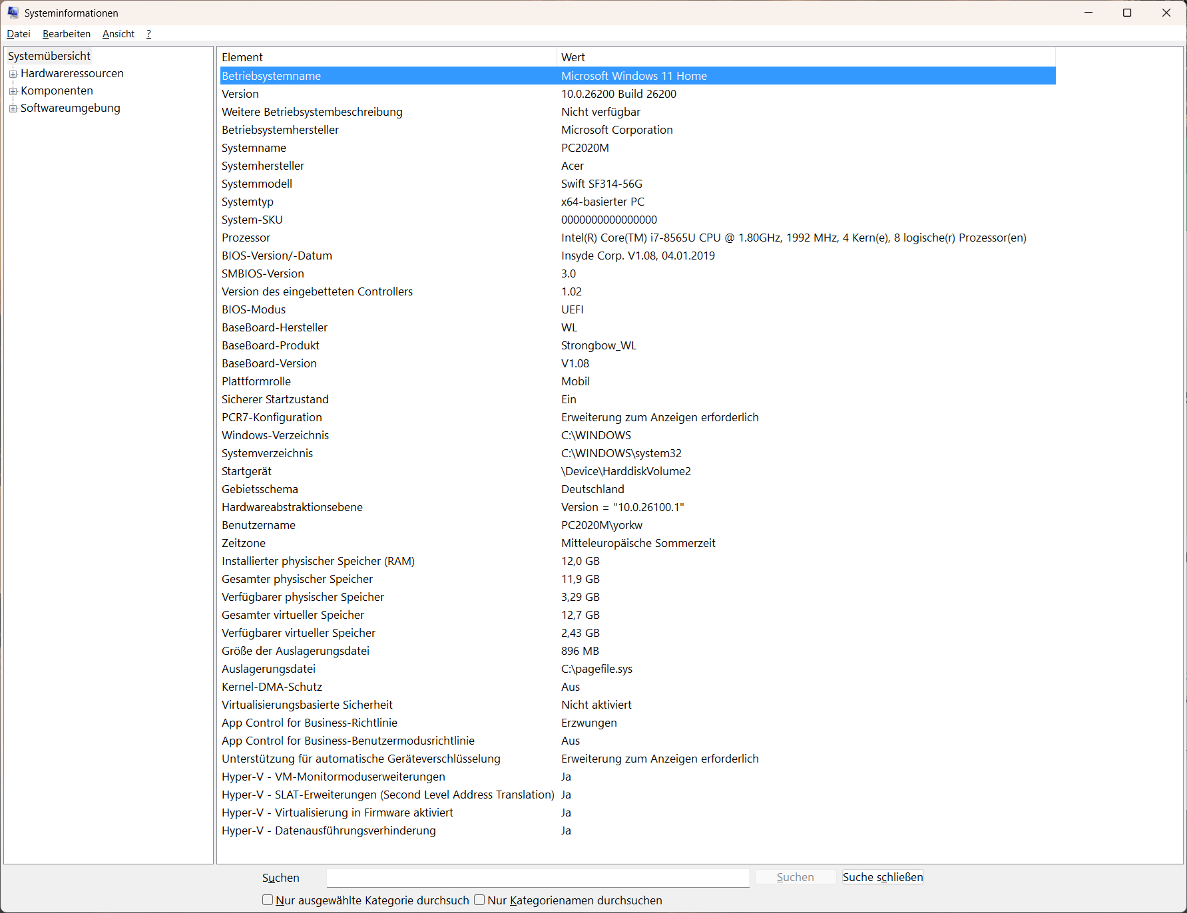
Task: Maximize the Systeminformationen window
Action: tap(1127, 13)
